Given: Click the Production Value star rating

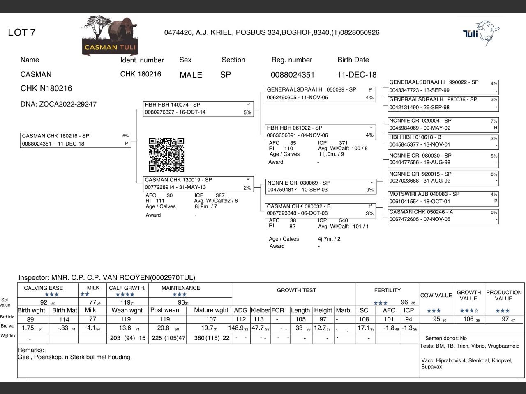Looking at the screenshot, I should click(502, 311).
